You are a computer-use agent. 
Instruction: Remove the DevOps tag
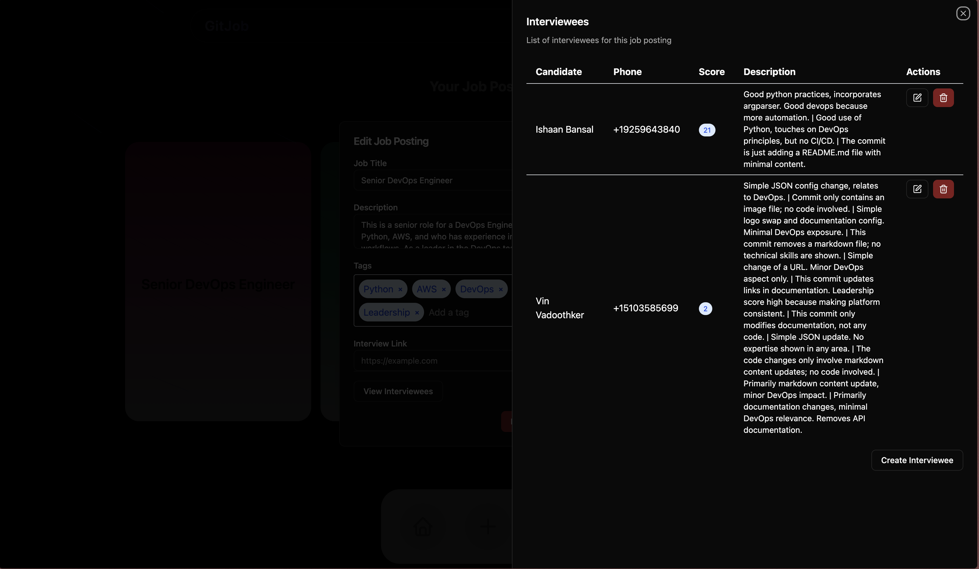point(501,289)
